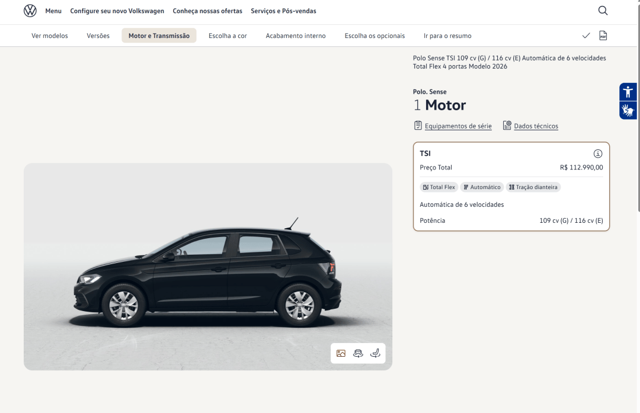Select the TSI engine card
Image resolution: width=640 pixels, height=413 pixels.
[511, 187]
